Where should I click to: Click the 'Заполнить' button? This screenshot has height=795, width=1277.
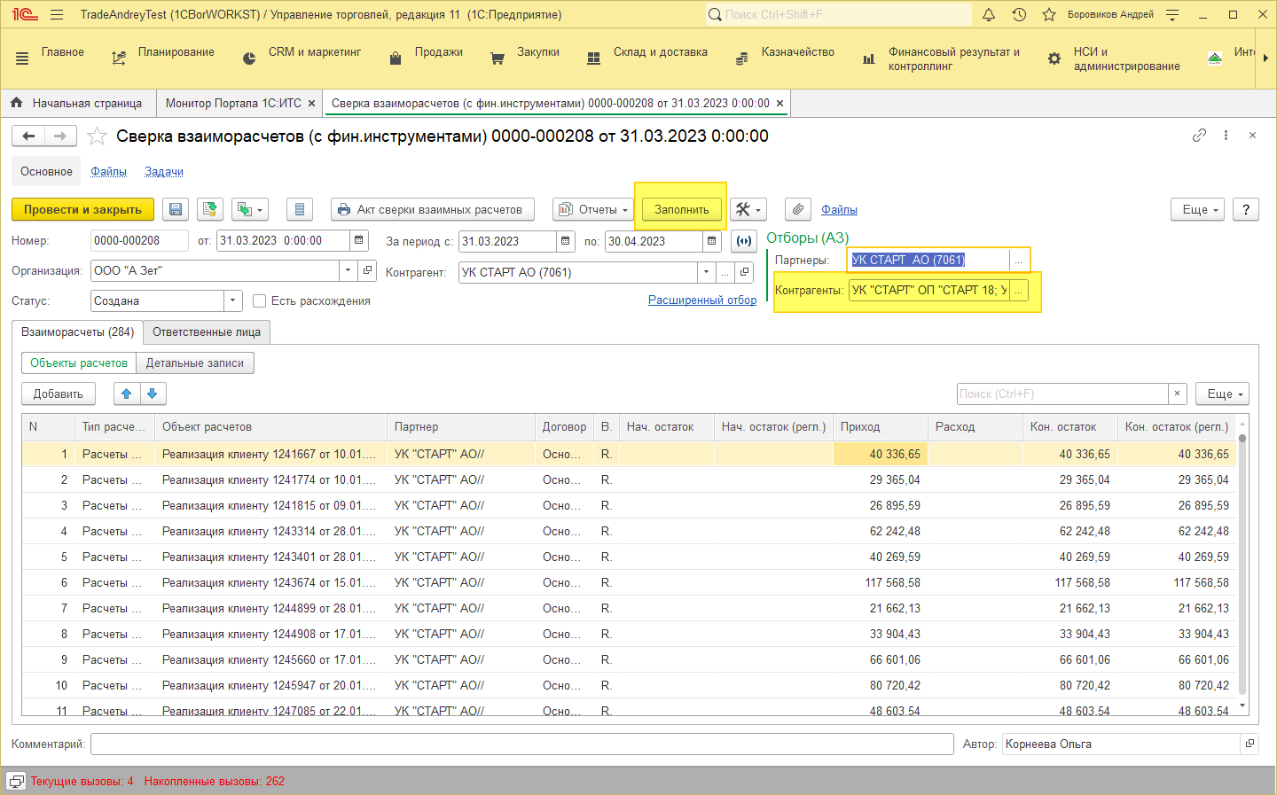[681, 209]
